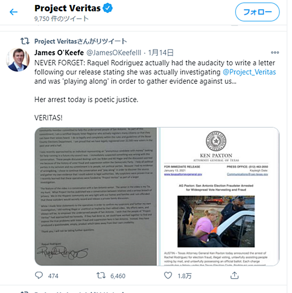Follow the @Project_Veritas mention link

tap(249, 72)
